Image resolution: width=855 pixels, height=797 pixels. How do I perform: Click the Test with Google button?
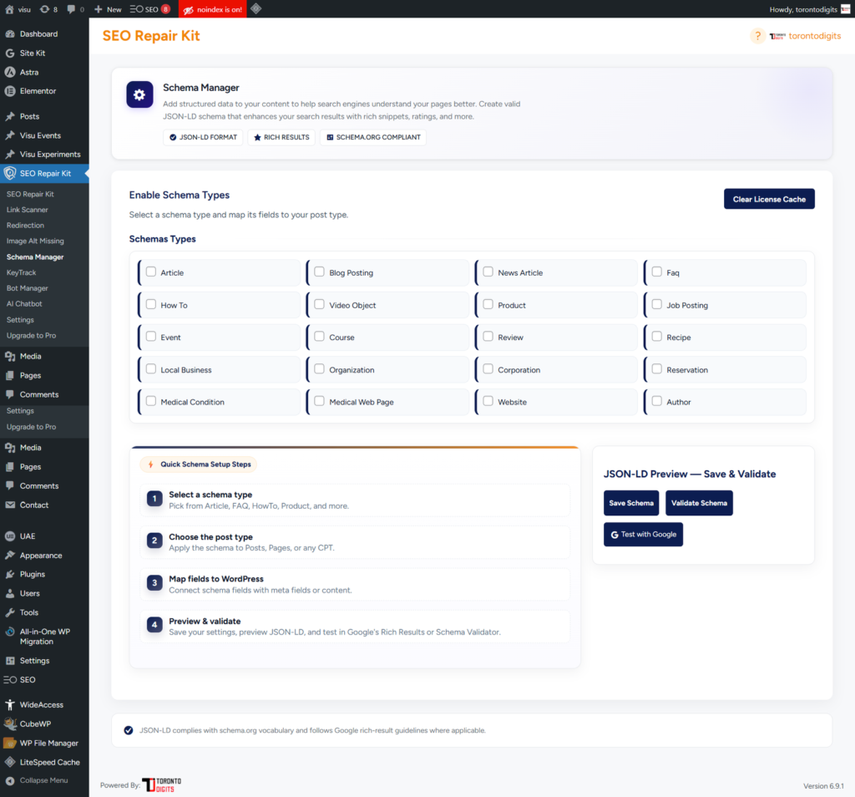tap(643, 535)
